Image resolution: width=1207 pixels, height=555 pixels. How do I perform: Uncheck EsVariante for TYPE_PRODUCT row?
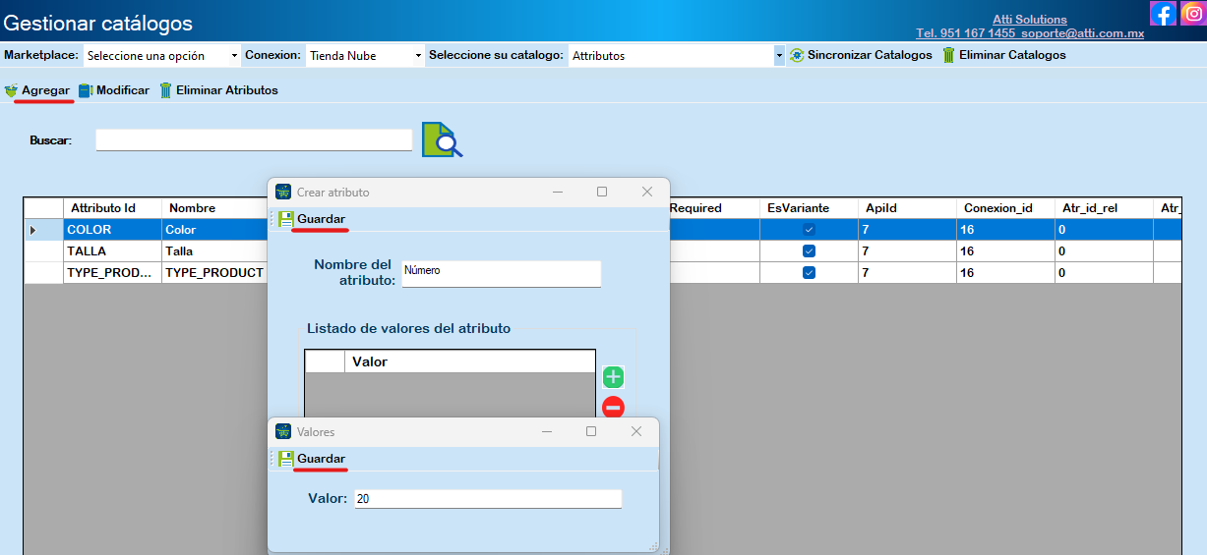[809, 272]
